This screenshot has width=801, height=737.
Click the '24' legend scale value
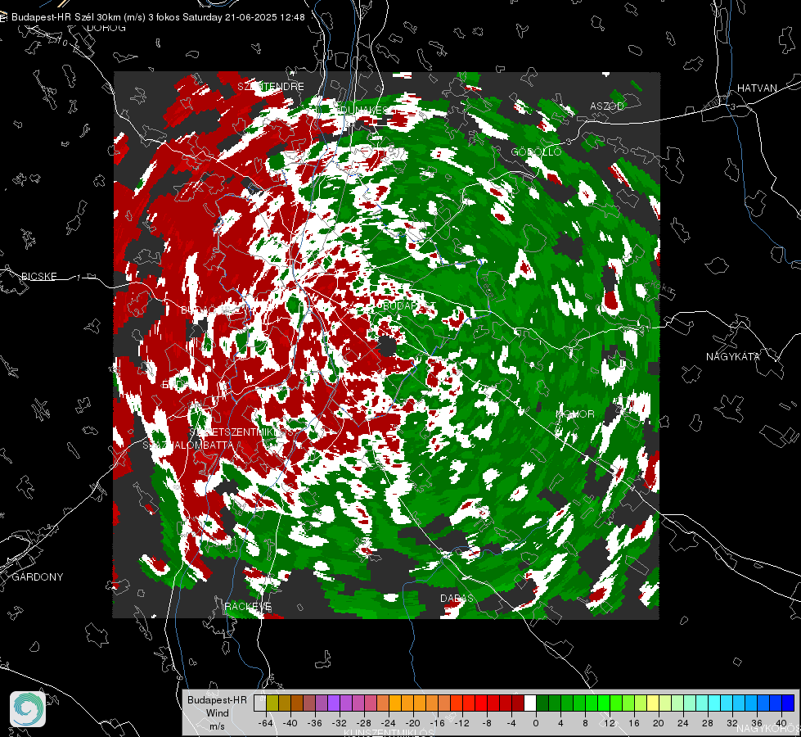[683, 723]
